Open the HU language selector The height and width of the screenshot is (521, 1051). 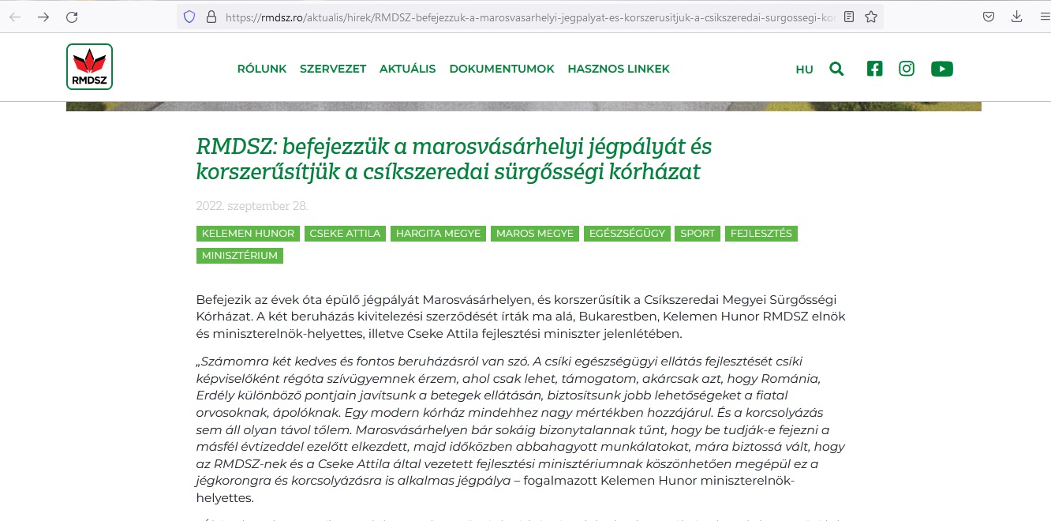point(804,69)
